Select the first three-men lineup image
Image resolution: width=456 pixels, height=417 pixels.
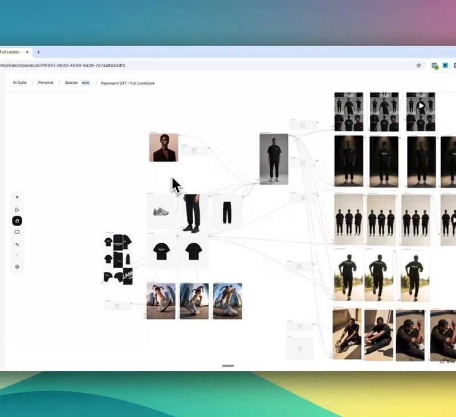[x=349, y=219]
